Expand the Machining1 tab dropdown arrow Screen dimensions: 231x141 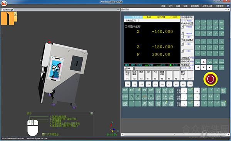click(x=118, y=10)
